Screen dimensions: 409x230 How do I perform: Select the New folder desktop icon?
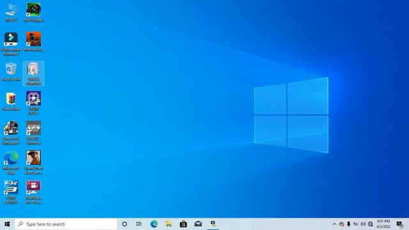point(11,102)
